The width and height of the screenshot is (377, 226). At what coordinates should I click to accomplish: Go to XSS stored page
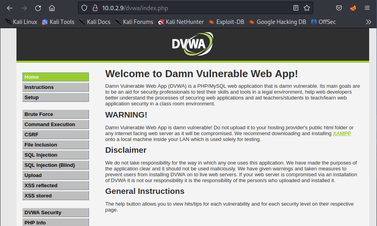pos(55,195)
